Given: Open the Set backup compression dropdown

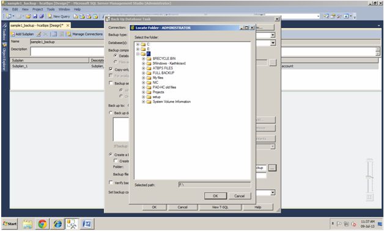Looking at the screenshot, I should [x=273, y=192].
